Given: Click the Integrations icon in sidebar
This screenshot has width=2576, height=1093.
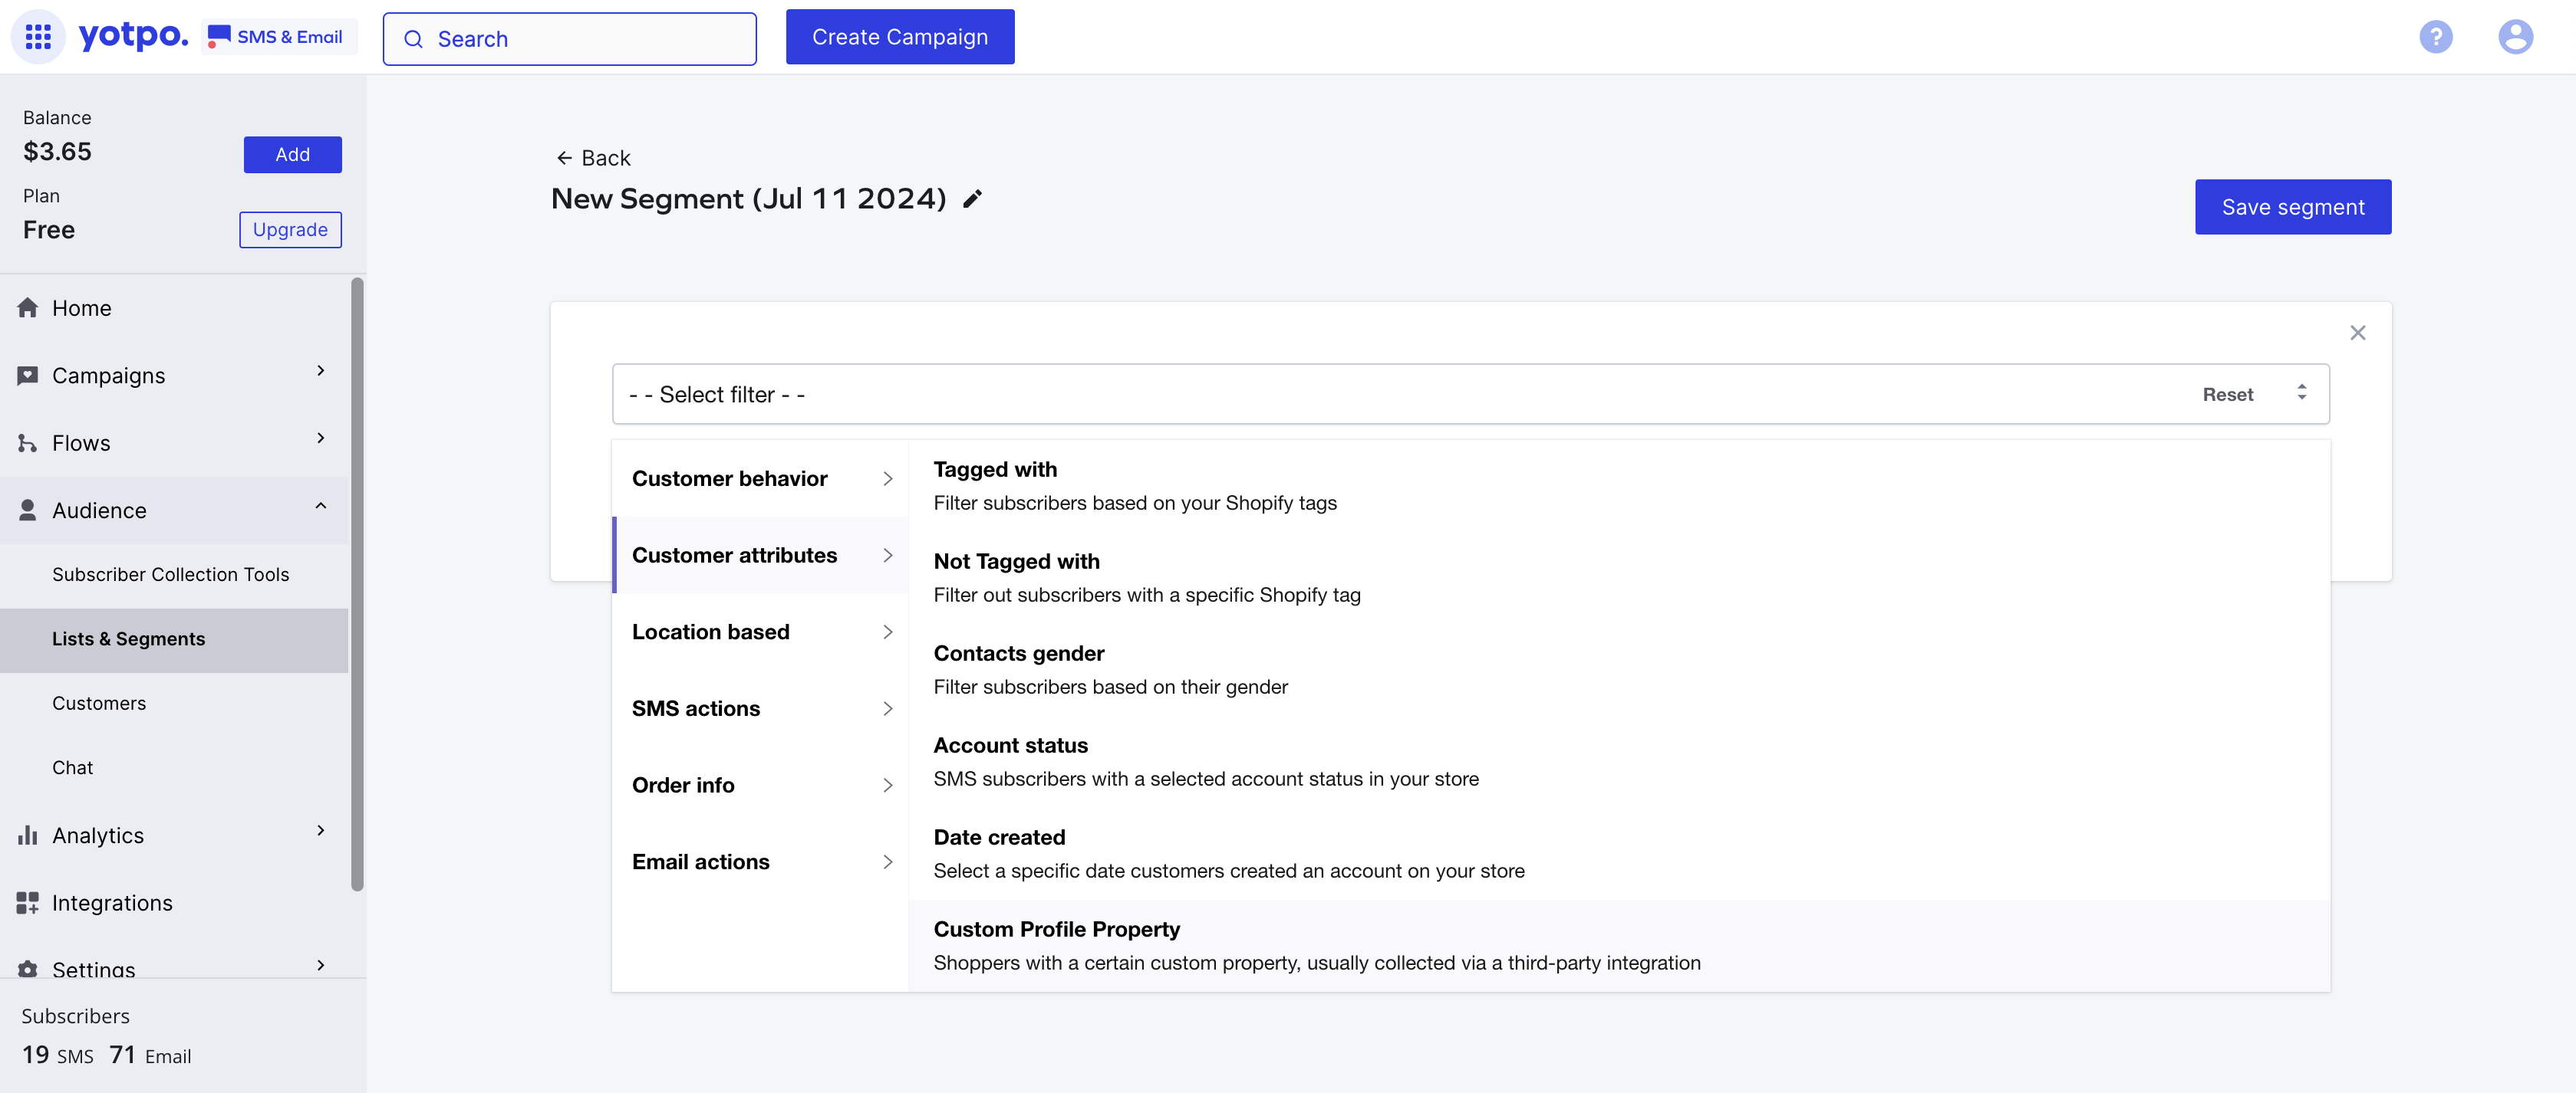Looking at the screenshot, I should click(27, 903).
